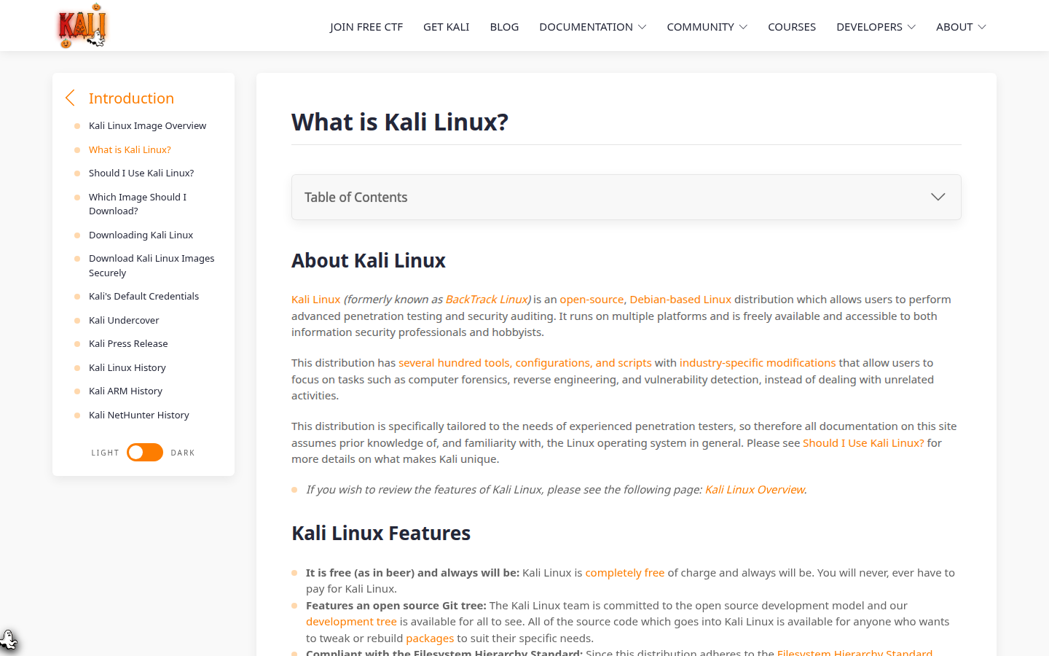Open the Developers dropdown menu
The width and height of the screenshot is (1049, 656).
tap(876, 27)
